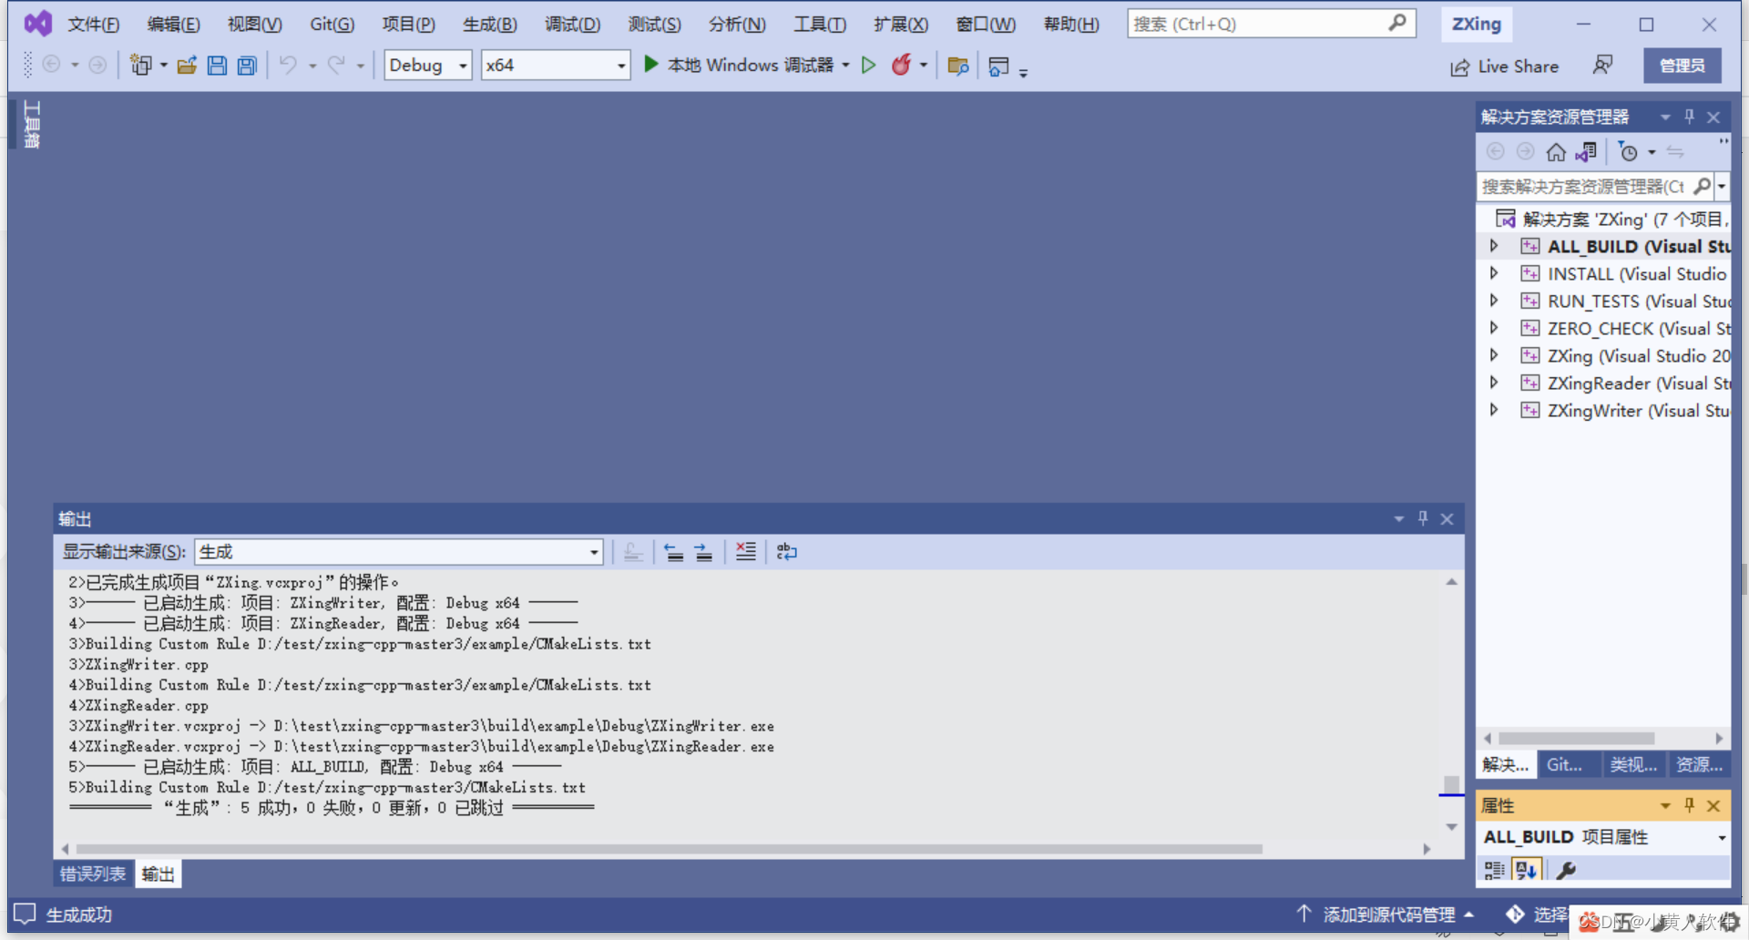Start 本地 Windows 调试器 debugging
Image resolution: width=1749 pixels, height=940 pixels.
click(740, 65)
